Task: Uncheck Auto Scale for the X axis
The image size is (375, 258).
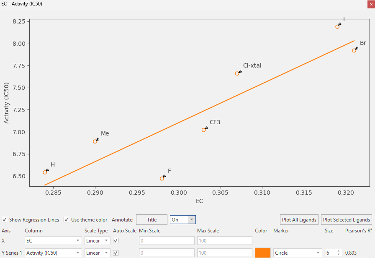Action: coord(116,241)
